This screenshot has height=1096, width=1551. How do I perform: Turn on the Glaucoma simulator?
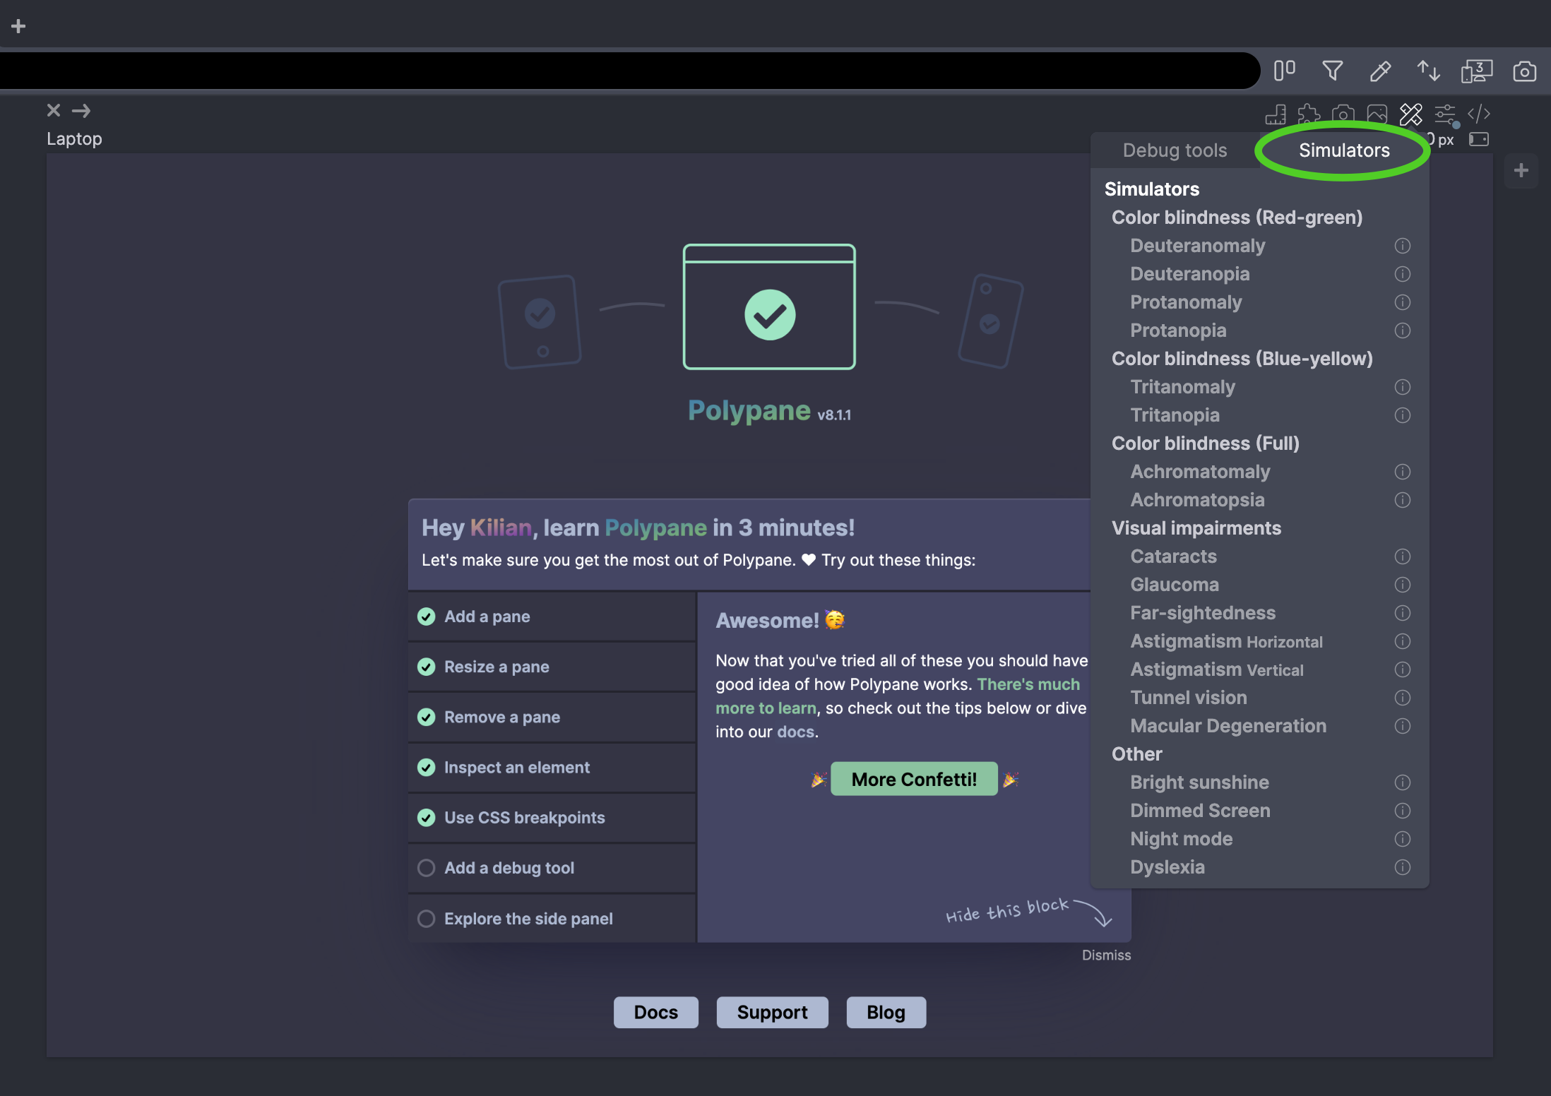pyautogui.click(x=1175, y=585)
